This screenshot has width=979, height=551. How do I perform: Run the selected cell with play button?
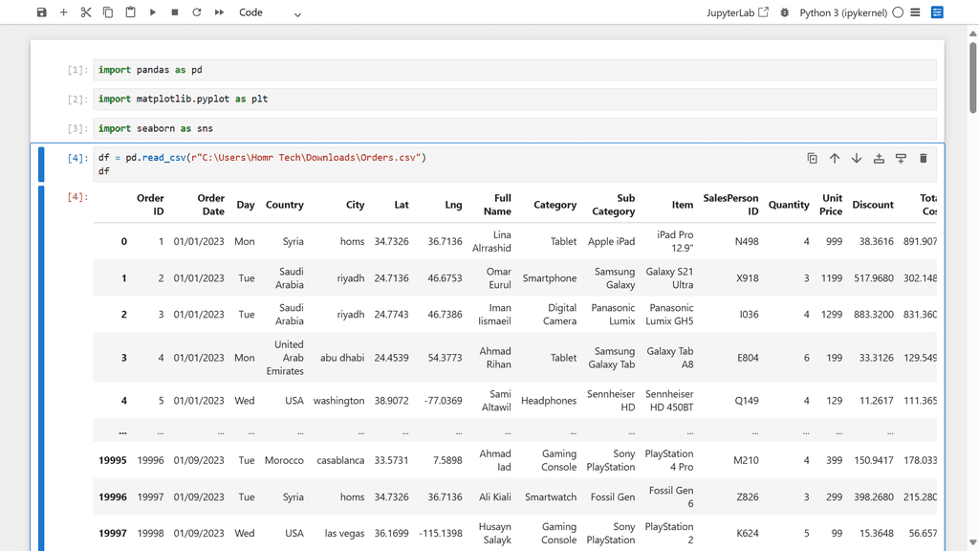click(153, 12)
